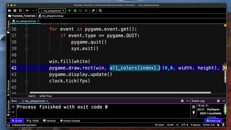This screenshot has width=231, height=130.
Task: Click main() in the code breadcrumb bar
Action: pos(32,96)
